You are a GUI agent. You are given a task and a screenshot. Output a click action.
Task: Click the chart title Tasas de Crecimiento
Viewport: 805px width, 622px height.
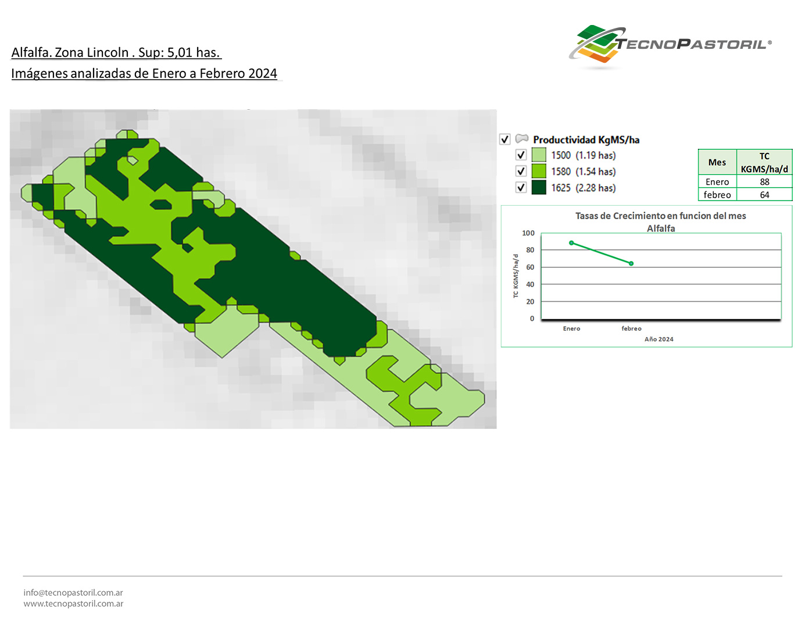pos(660,216)
